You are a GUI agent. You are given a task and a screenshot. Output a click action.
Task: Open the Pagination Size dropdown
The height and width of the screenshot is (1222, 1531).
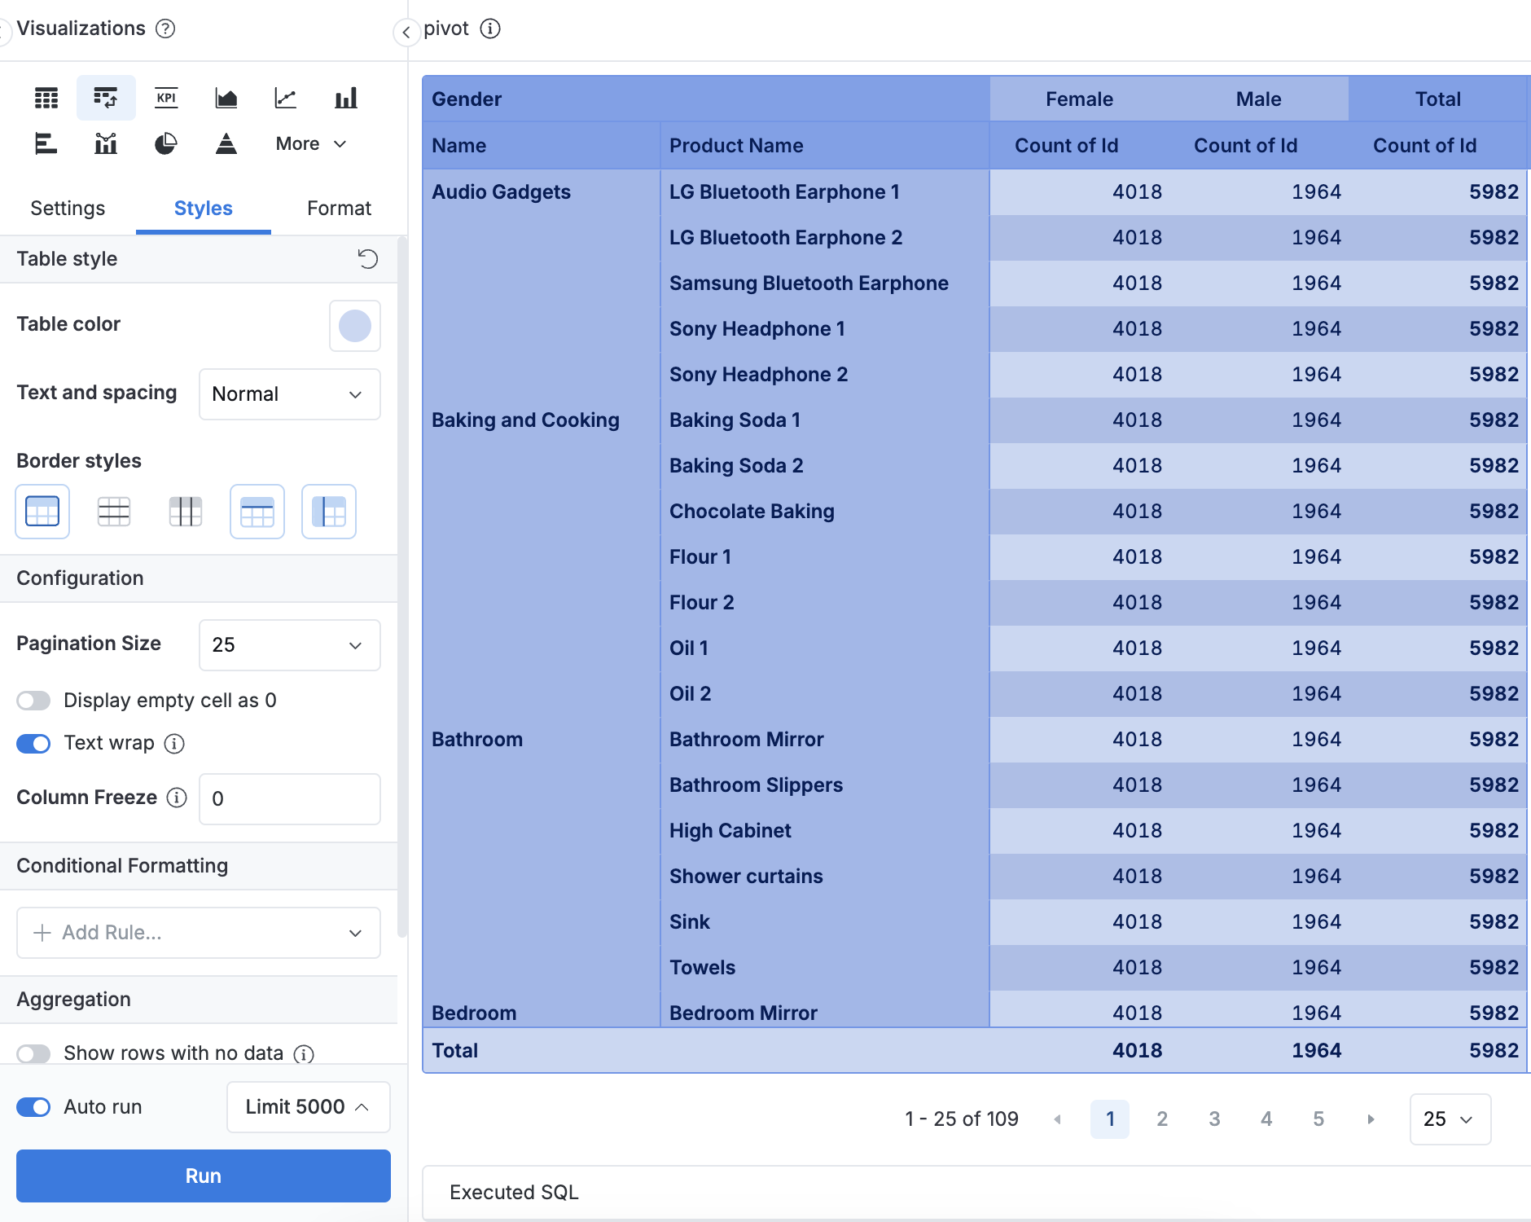[x=290, y=645]
